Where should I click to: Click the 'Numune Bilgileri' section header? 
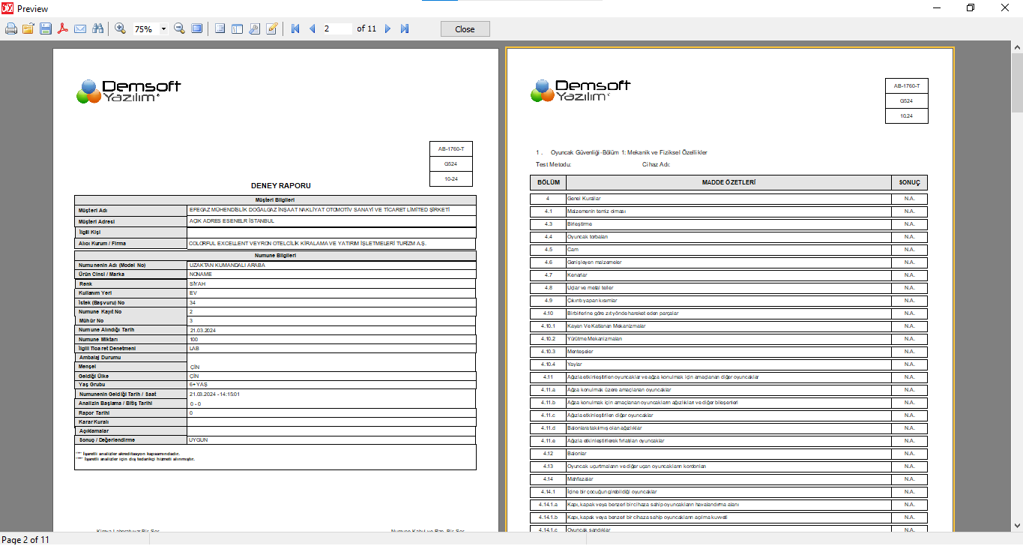point(276,256)
